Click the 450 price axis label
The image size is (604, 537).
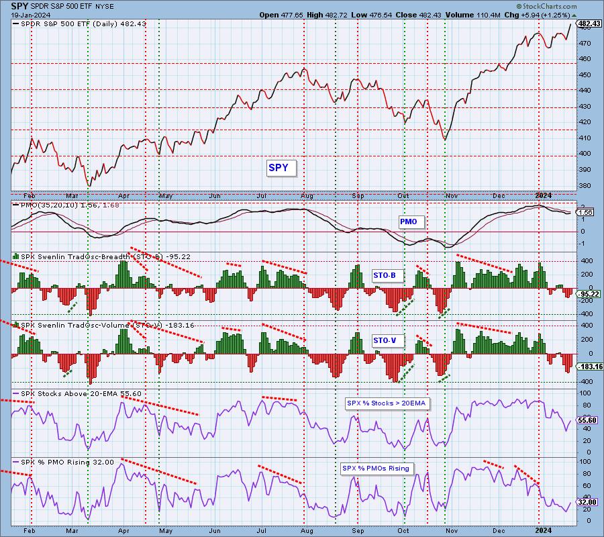(585, 75)
